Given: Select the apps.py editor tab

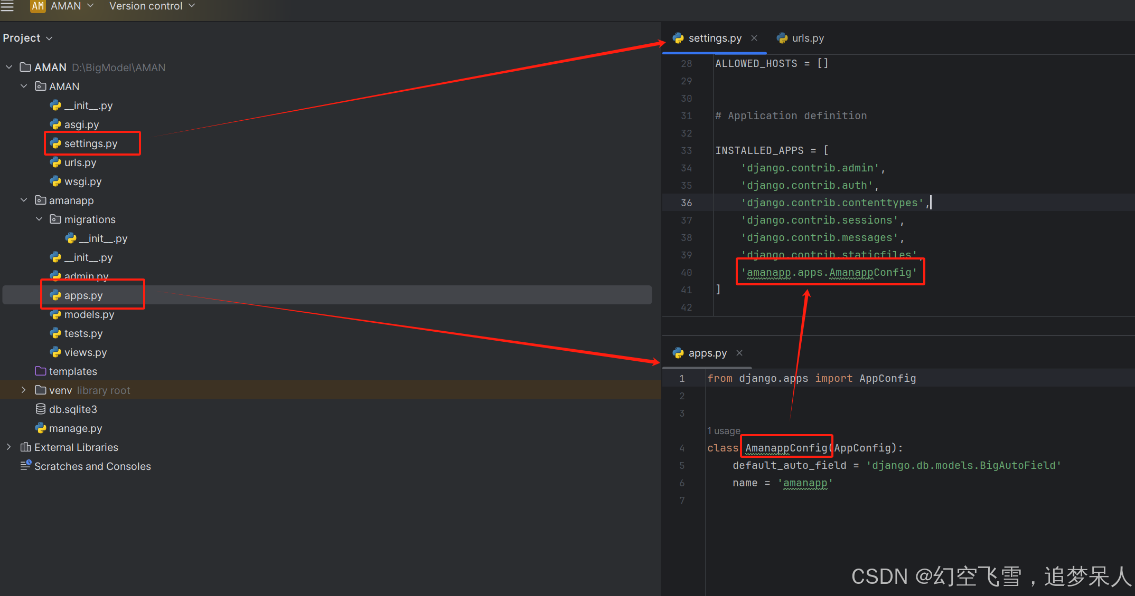Looking at the screenshot, I should tap(708, 353).
